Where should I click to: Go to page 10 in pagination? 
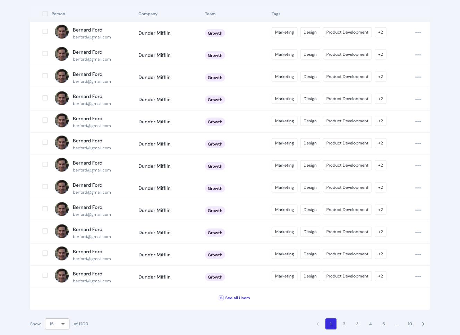(x=410, y=324)
